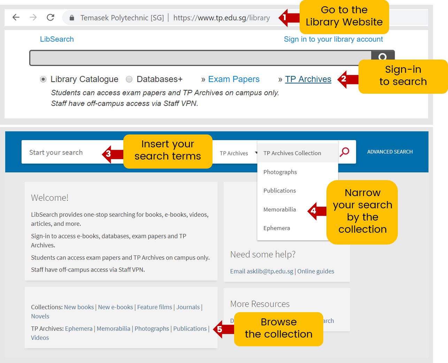Click the LibSearch grey search box

pos(201,58)
